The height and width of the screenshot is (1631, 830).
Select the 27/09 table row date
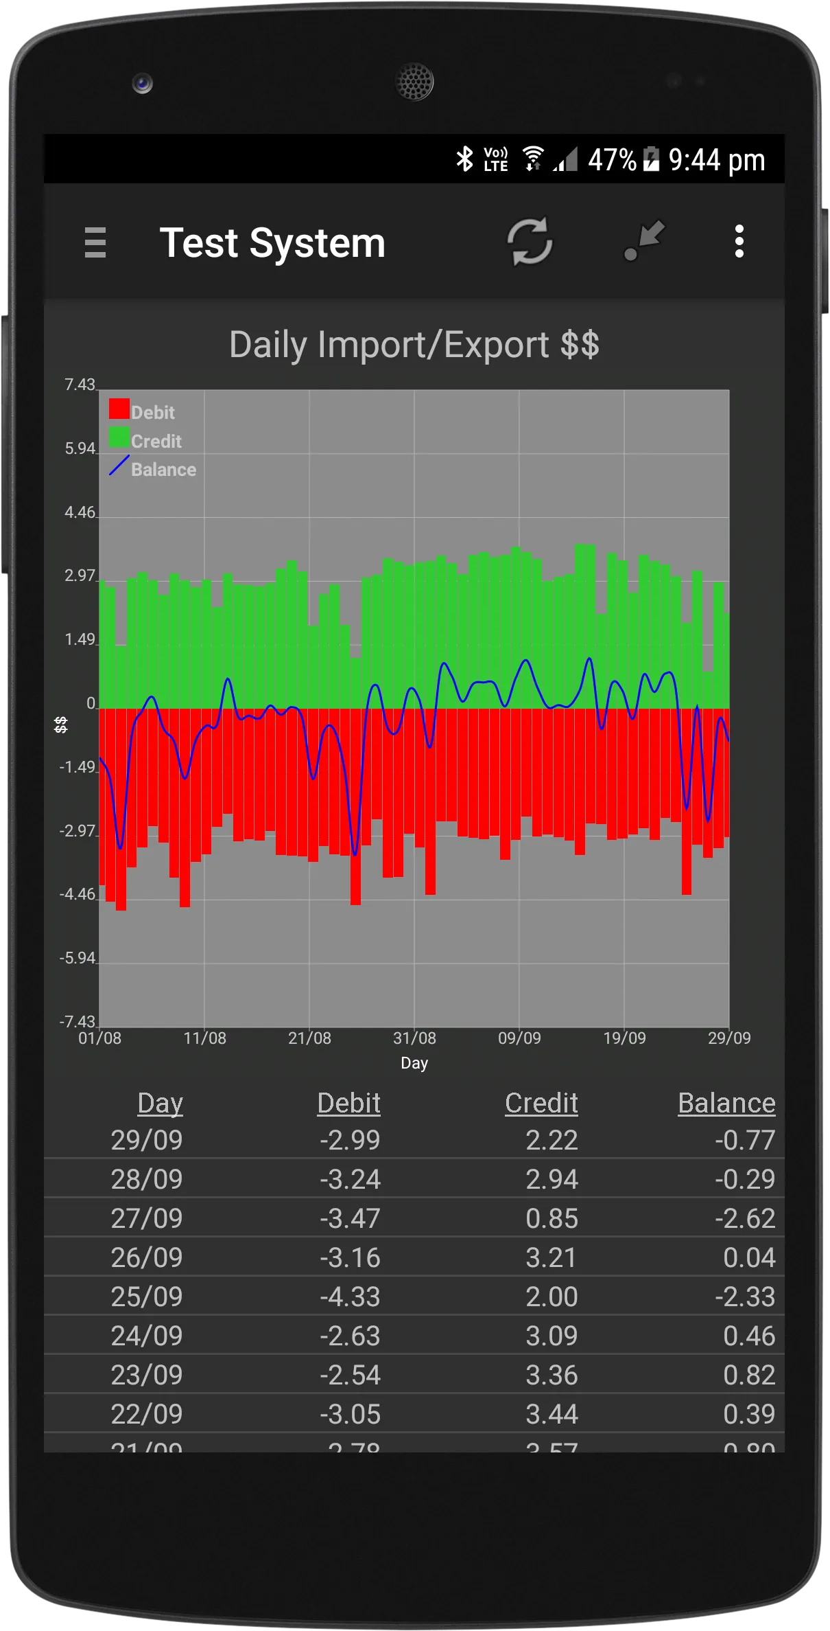click(x=147, y=1218)
